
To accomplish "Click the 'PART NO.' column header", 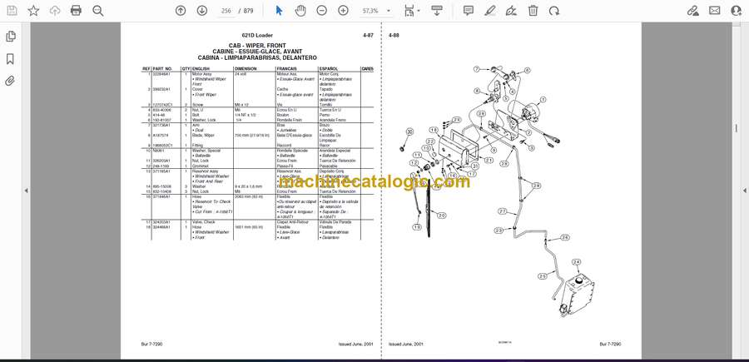I will [162, 69].
